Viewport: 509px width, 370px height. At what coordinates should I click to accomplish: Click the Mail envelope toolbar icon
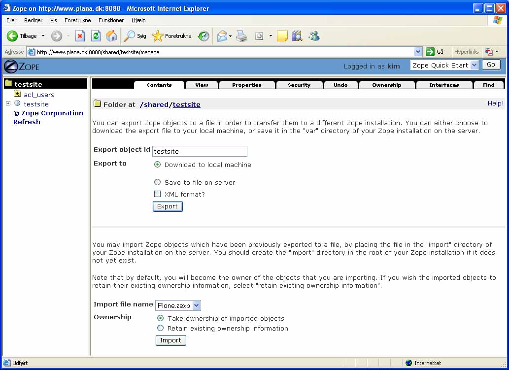(x=222, y=36)
